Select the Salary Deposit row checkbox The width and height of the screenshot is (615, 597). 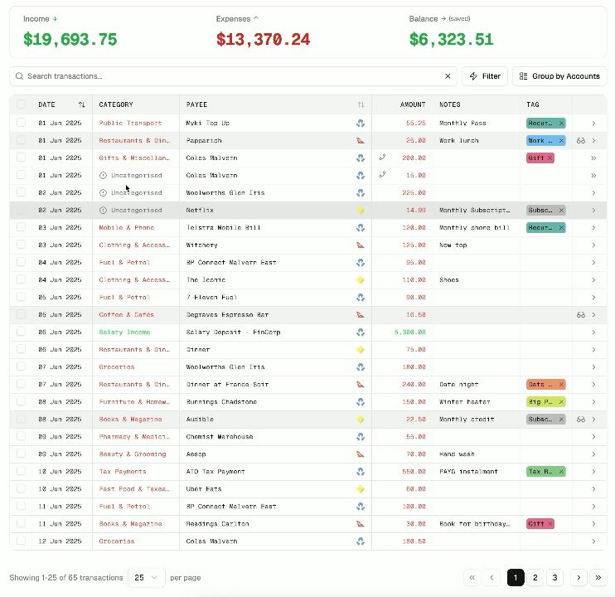(x=22, y=332)
